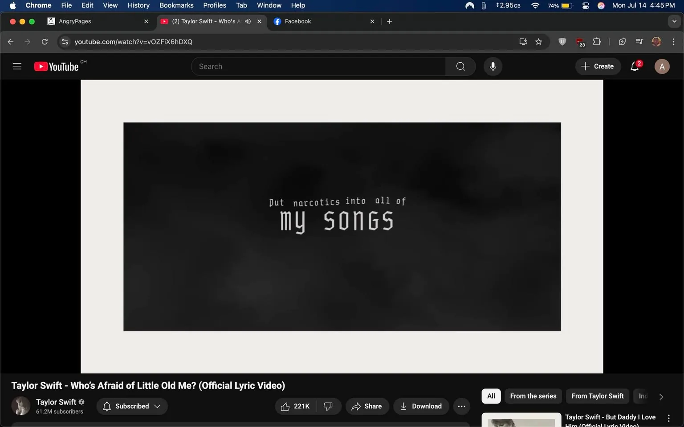
Task: Download the video
Action: point(420,406)
